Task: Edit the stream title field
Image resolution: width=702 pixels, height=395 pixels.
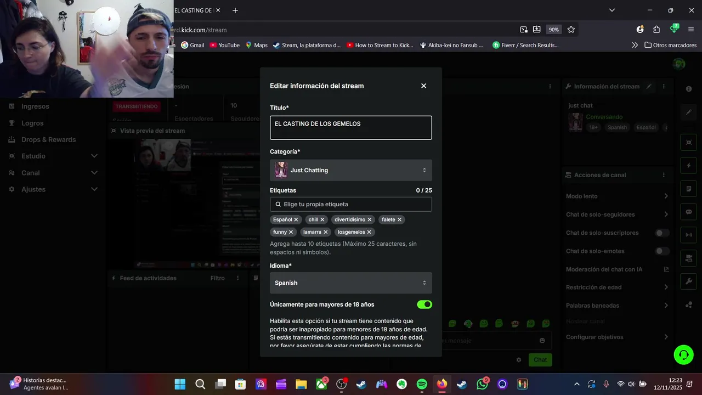Action: click(x=351, y=127)
